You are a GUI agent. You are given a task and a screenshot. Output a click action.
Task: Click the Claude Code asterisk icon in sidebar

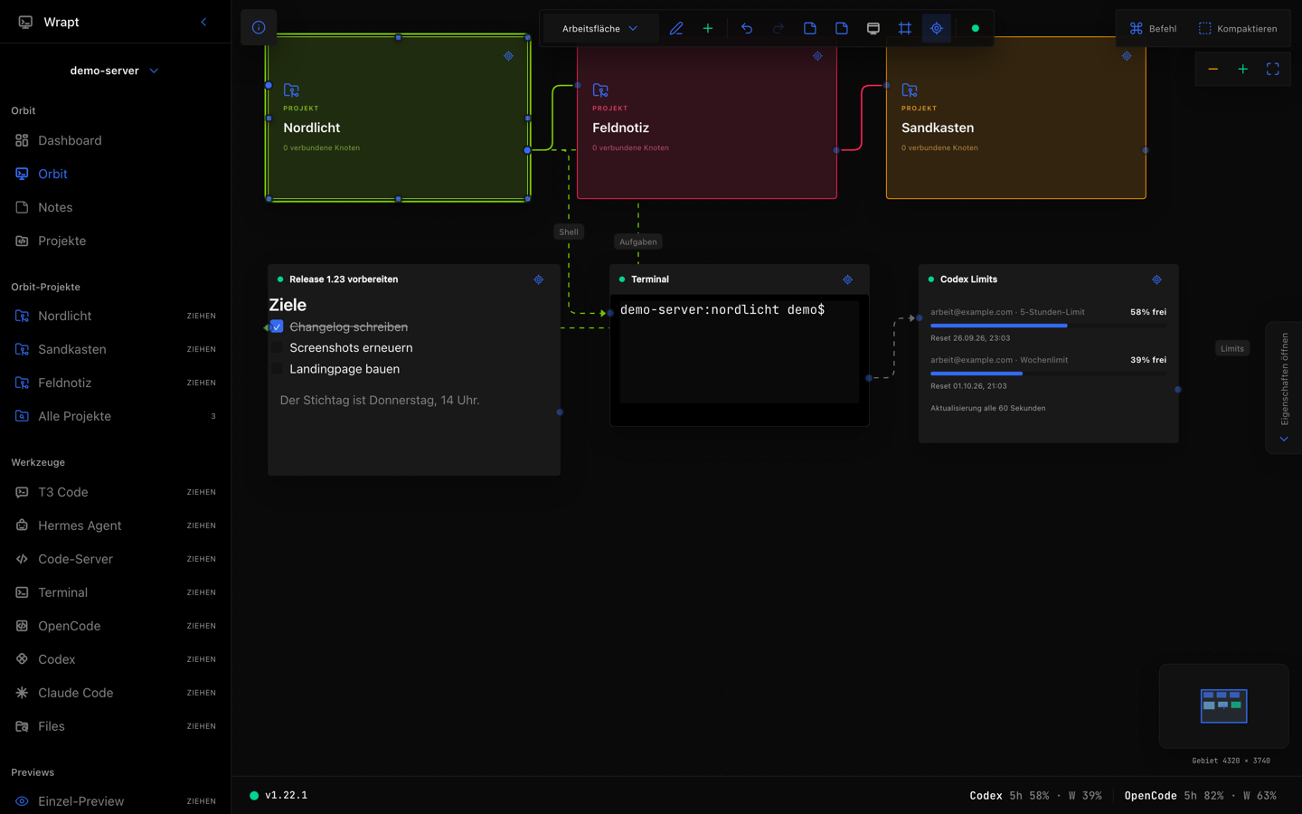22,693
